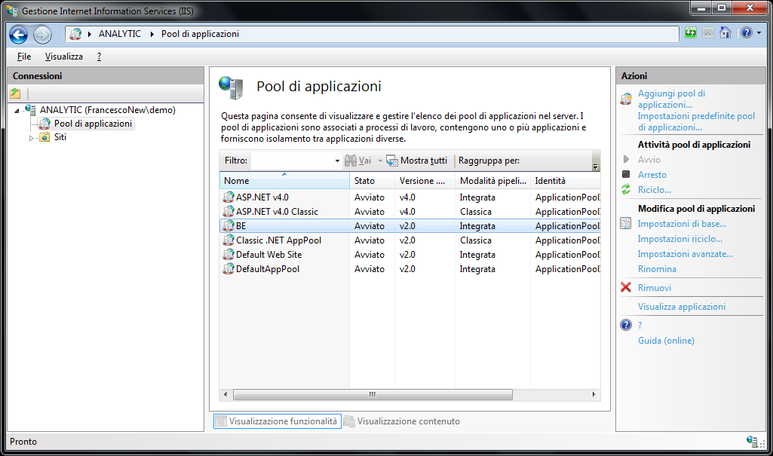Open the Visualizza menu
Screen dimensions: 773x456
[x=63, y=57]
